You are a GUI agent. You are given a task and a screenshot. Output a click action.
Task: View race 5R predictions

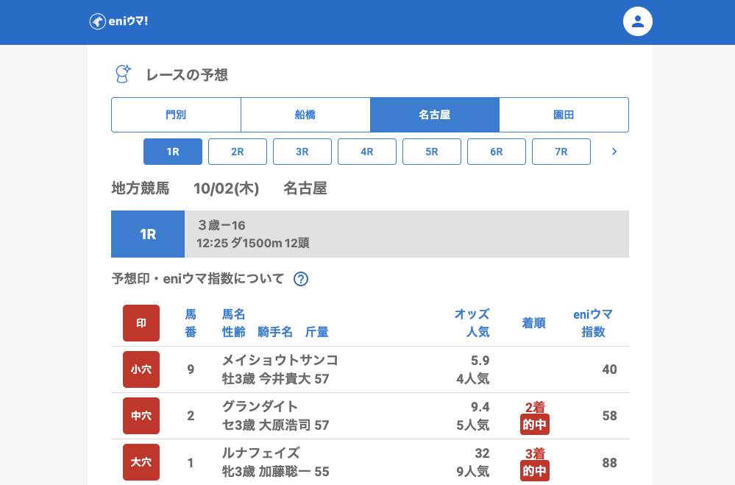click(432, 152)
